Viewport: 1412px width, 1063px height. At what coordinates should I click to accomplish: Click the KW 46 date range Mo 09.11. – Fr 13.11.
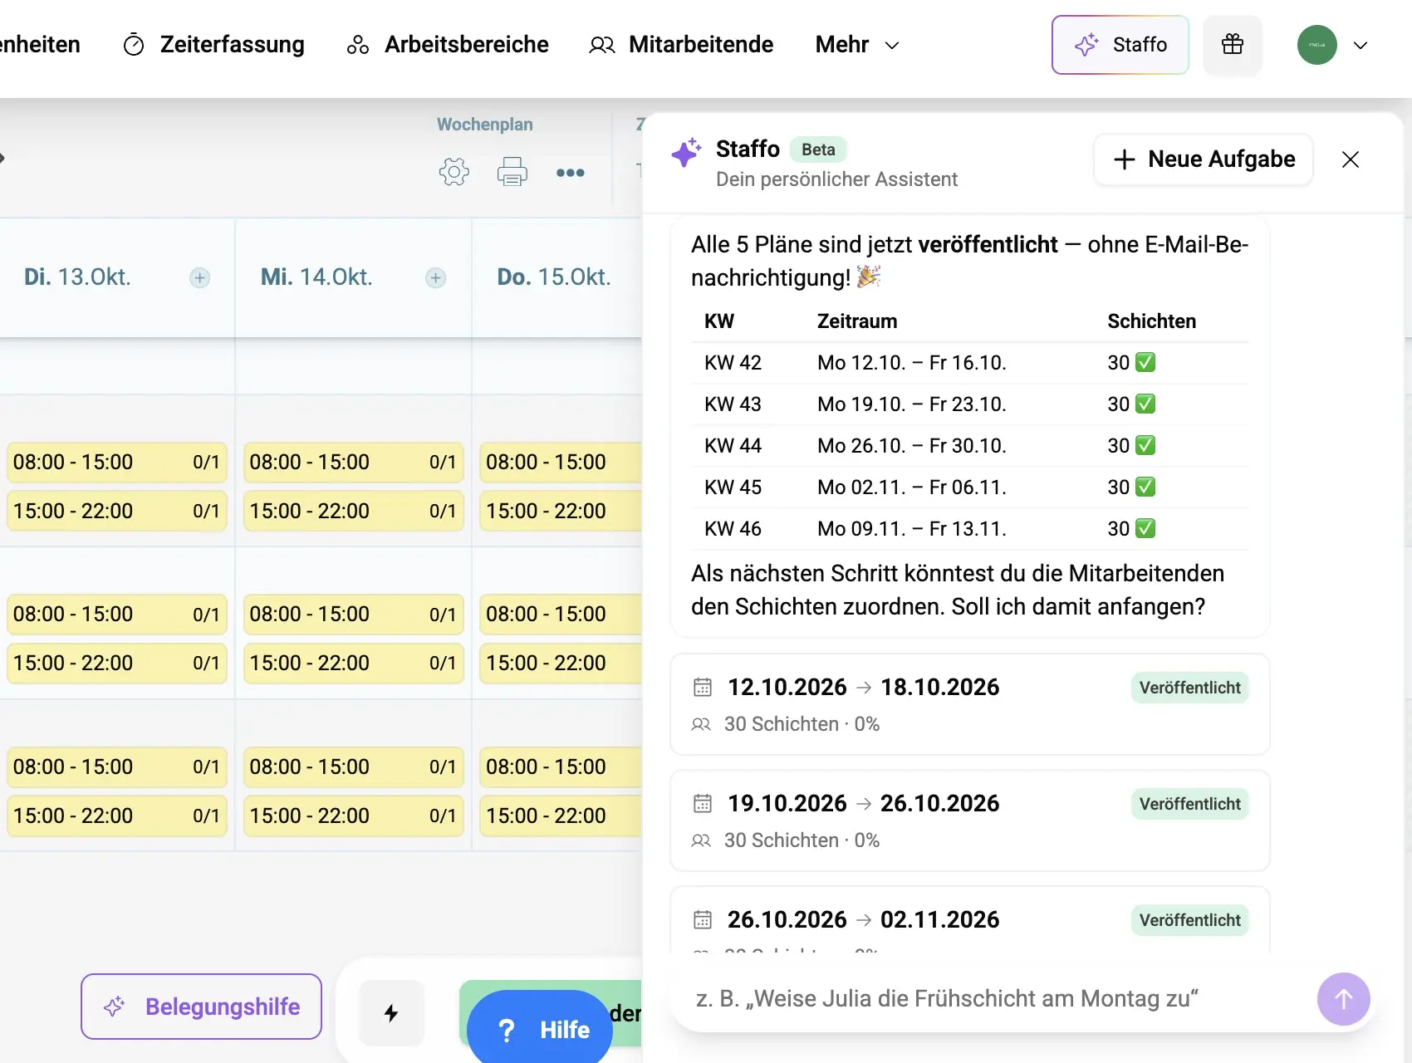pyautogui.click(x=911, y=529)
